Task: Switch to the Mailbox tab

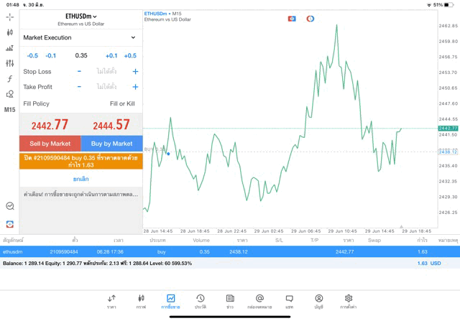Action: pos(259,301)
